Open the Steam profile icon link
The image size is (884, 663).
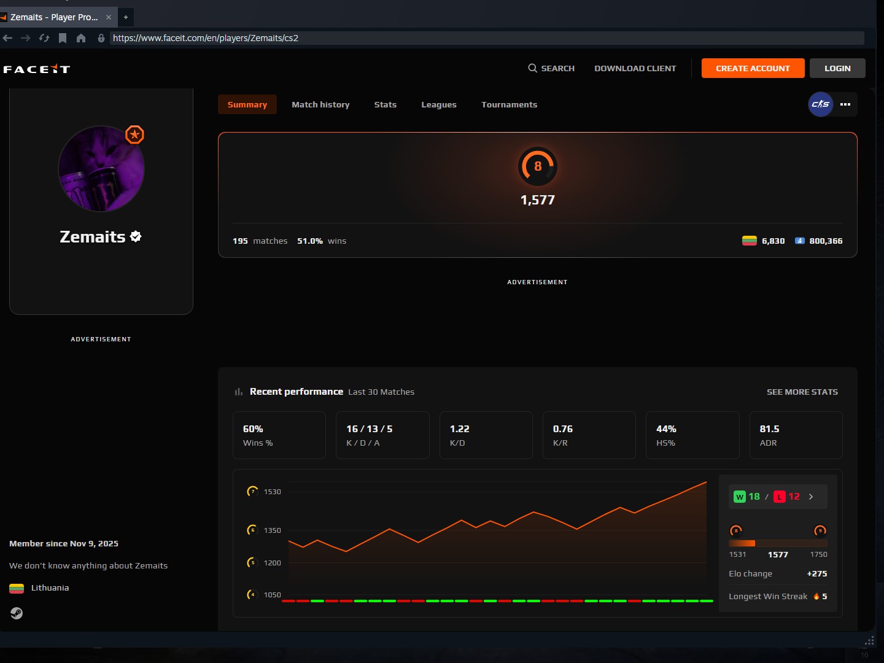(x=17, y=613)
